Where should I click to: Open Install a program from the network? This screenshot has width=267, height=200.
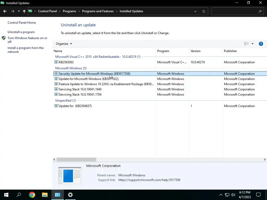pyautogui.click(x=26, y=50)
